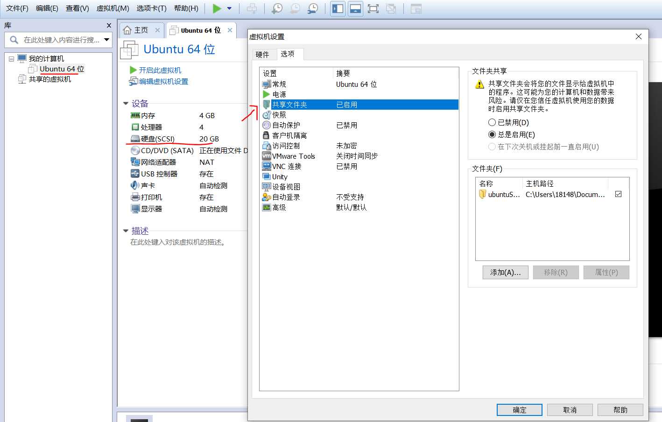The width and height of the screenshot is (662, 422).
Task: Select the 已禁用(D) radio button
Action: (492, 122)
